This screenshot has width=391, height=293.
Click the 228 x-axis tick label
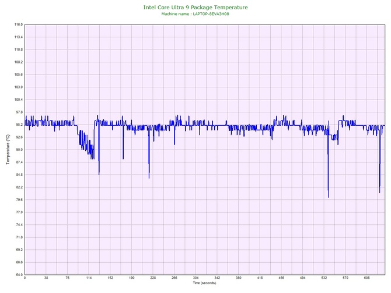pos(153,278)
